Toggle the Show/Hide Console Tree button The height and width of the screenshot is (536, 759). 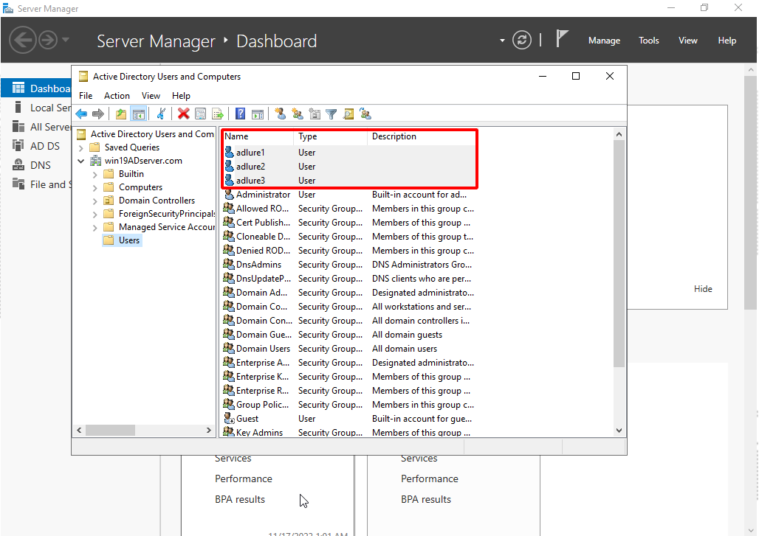(x=138, y=114)
